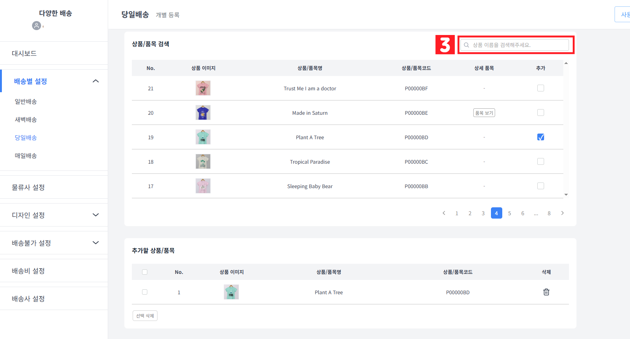This screenshot has height=339, width=630.
Task: Switch to the 개별 등록 tab
Action: pos(168,15)
